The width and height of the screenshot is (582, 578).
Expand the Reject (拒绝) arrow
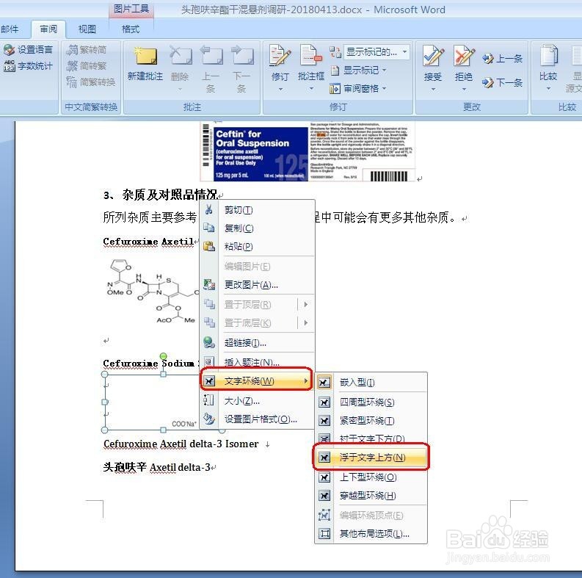click(x=464, y=90)
